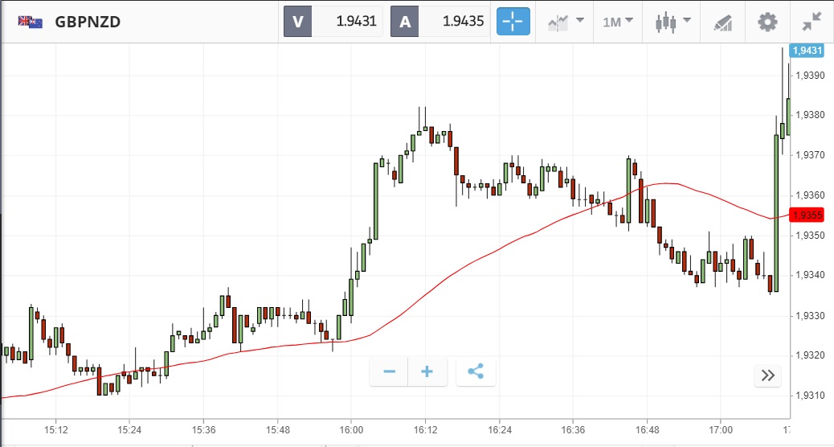The image size is (834, 447).
Task: Zoom out with the minus button
Action: [x=390, y=371]
